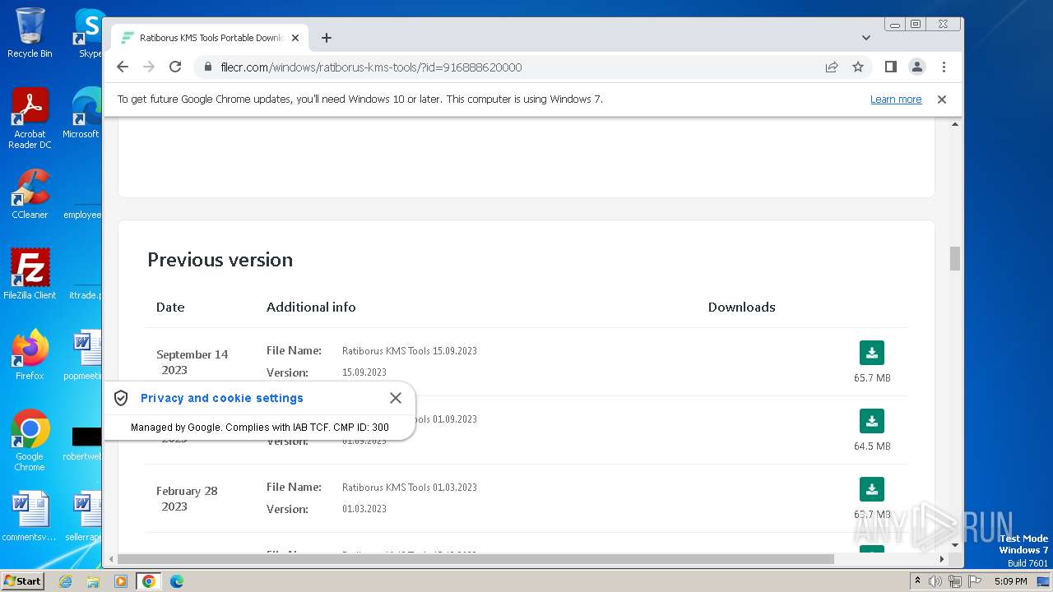This screenshot has width=1053, height=592.
Task: Click version value "01.03.2023"
Action: [x=364, y=509]
